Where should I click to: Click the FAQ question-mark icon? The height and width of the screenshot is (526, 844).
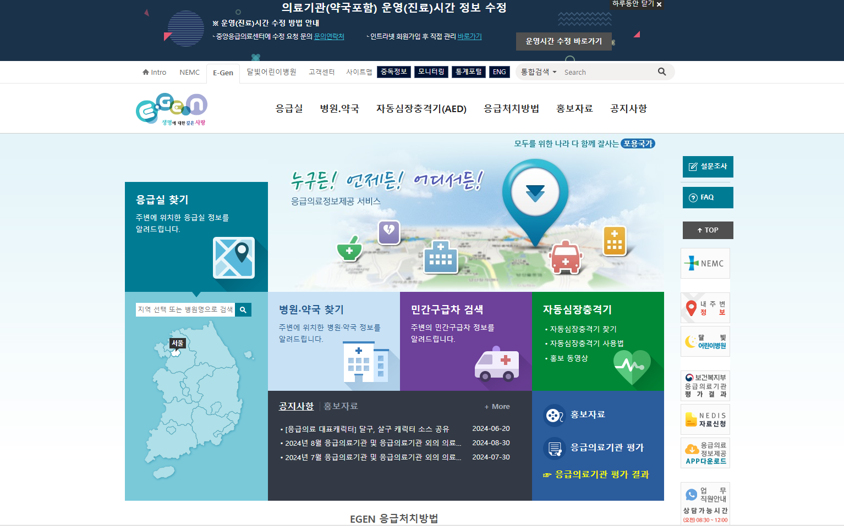pos(693,197)
